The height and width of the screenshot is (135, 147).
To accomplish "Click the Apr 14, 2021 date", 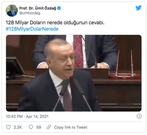I will coord(37,116).
